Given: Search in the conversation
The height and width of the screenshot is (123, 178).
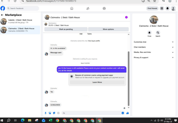Looking at the screenshot, I should [x=158, y=33].
